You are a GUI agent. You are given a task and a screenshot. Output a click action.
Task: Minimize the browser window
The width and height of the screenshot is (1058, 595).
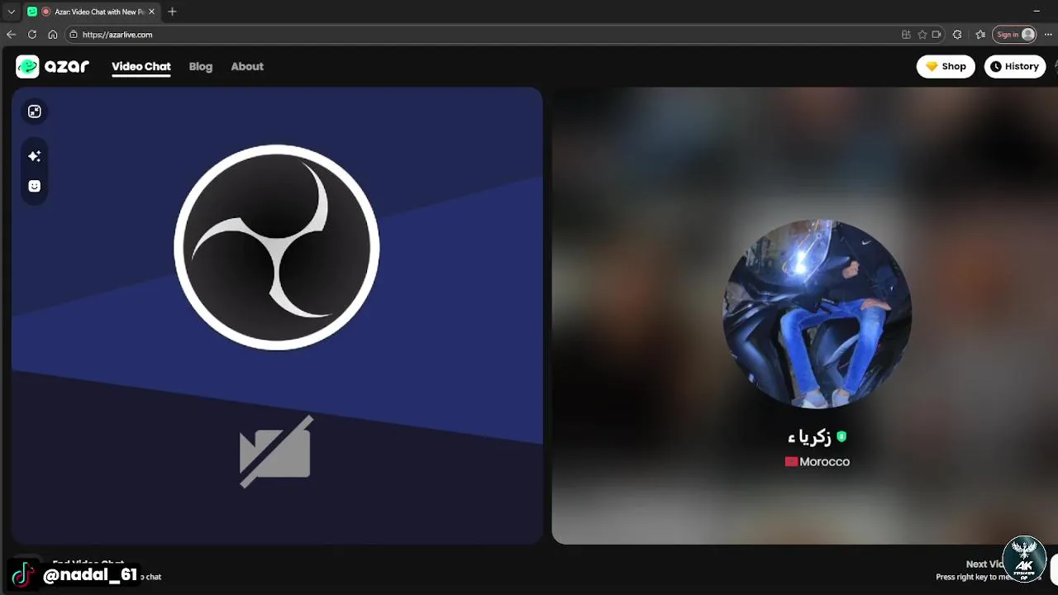pyautogui.click(x=1037, y=12)
